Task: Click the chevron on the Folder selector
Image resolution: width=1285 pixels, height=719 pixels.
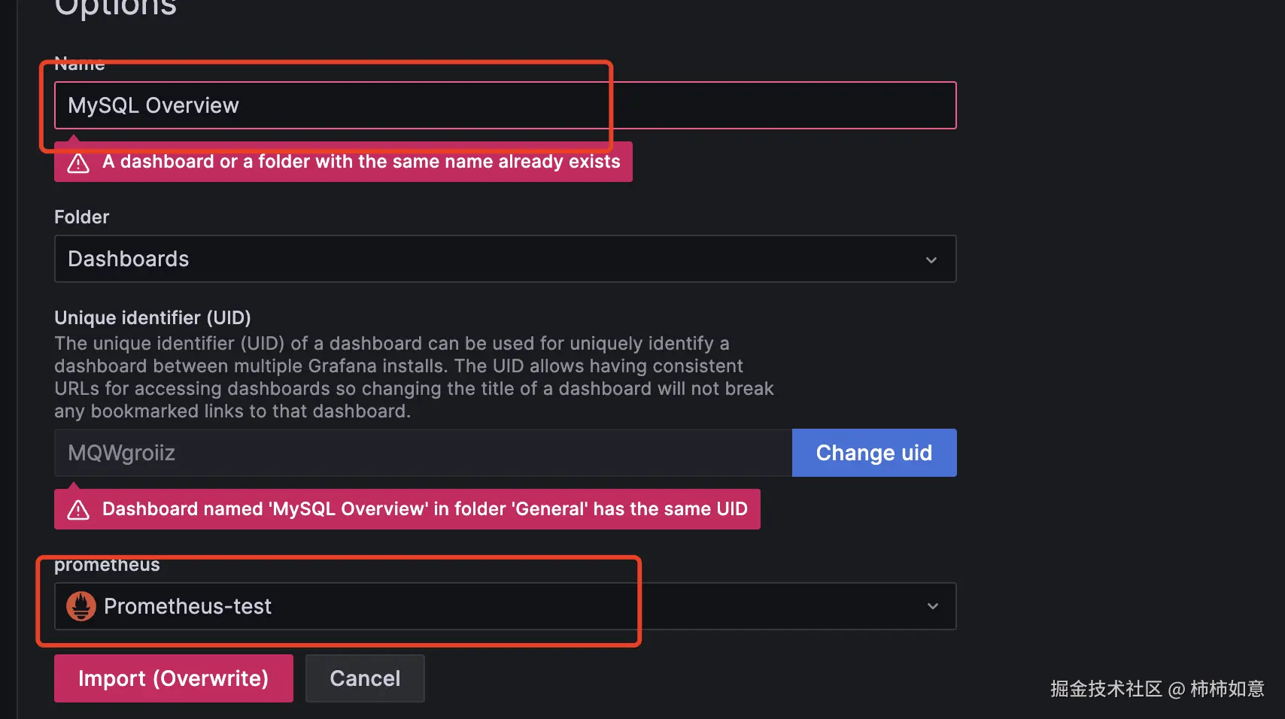Action: pyautogui.click(x=931, y=259)
